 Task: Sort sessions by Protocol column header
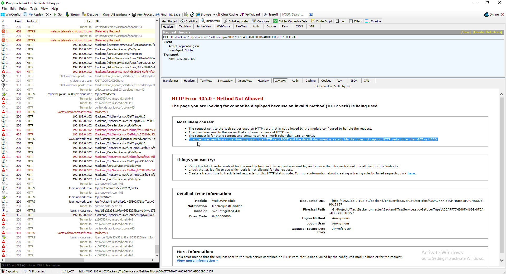pos(32,21)
